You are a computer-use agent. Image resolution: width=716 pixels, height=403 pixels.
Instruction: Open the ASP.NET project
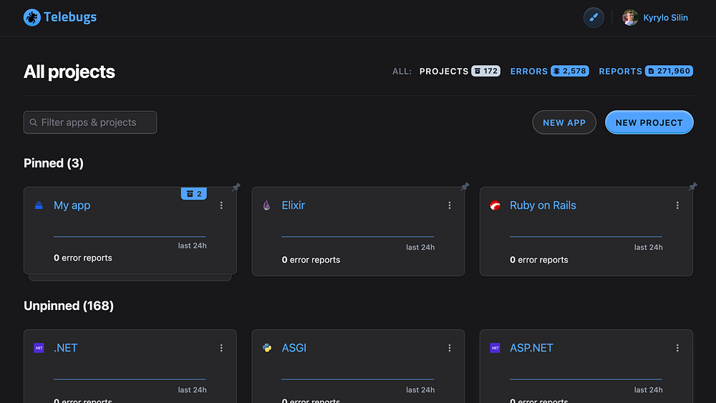coord(531,348)
